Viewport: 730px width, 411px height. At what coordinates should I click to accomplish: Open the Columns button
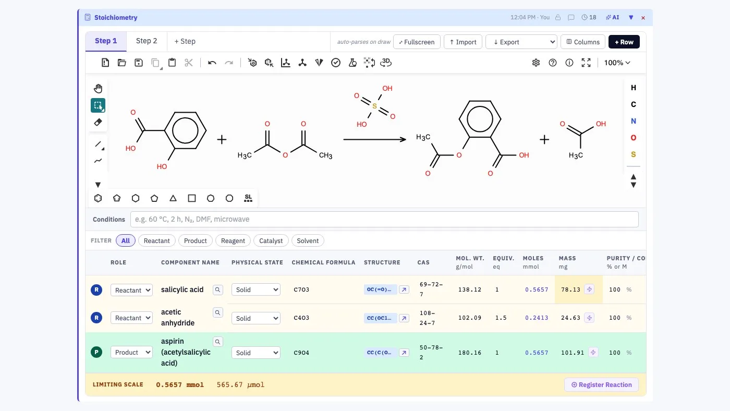[583, 42]
